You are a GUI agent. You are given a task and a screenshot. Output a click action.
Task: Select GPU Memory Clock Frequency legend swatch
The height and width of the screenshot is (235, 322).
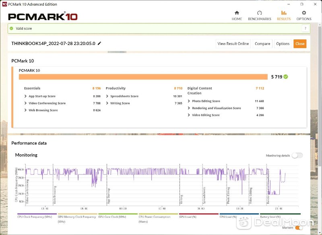[77, 214]
